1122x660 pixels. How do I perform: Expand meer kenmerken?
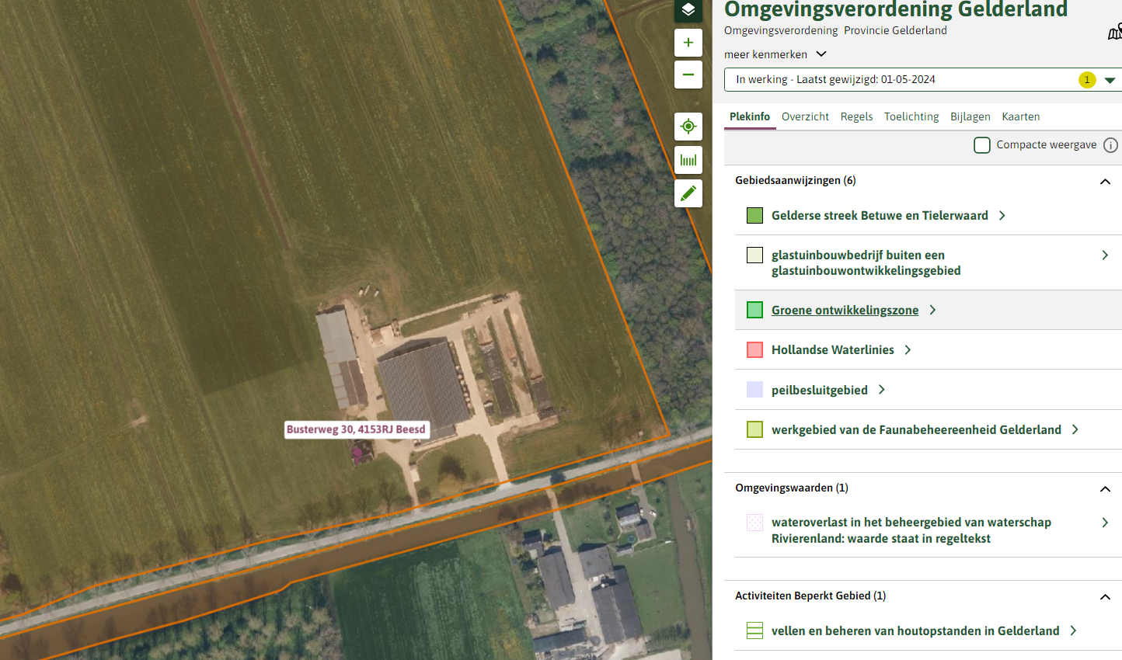775,54
